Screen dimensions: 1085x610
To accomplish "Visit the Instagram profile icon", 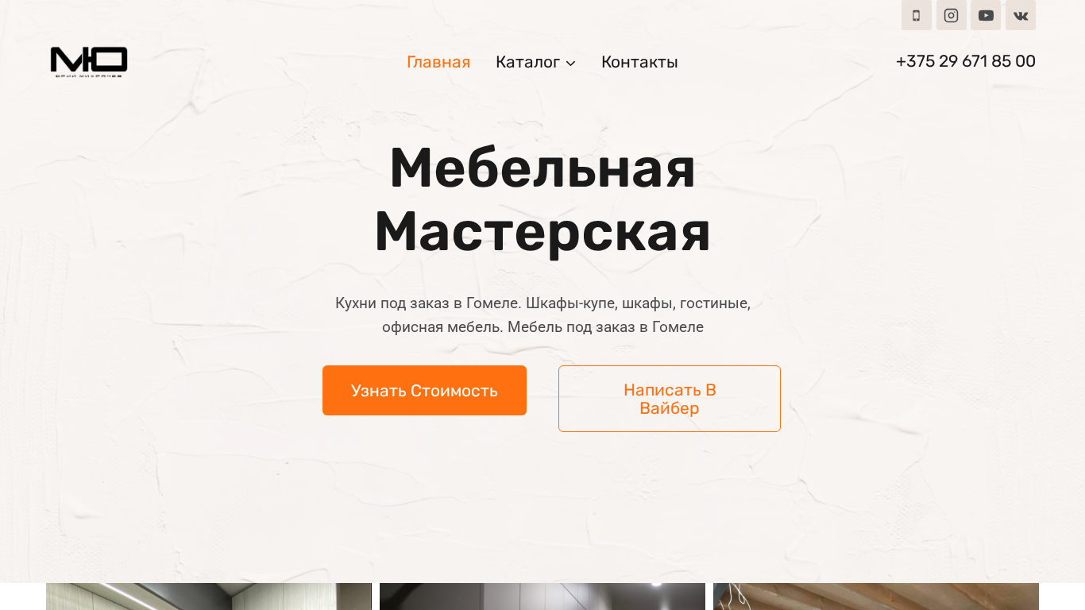I will click(951, 15).
